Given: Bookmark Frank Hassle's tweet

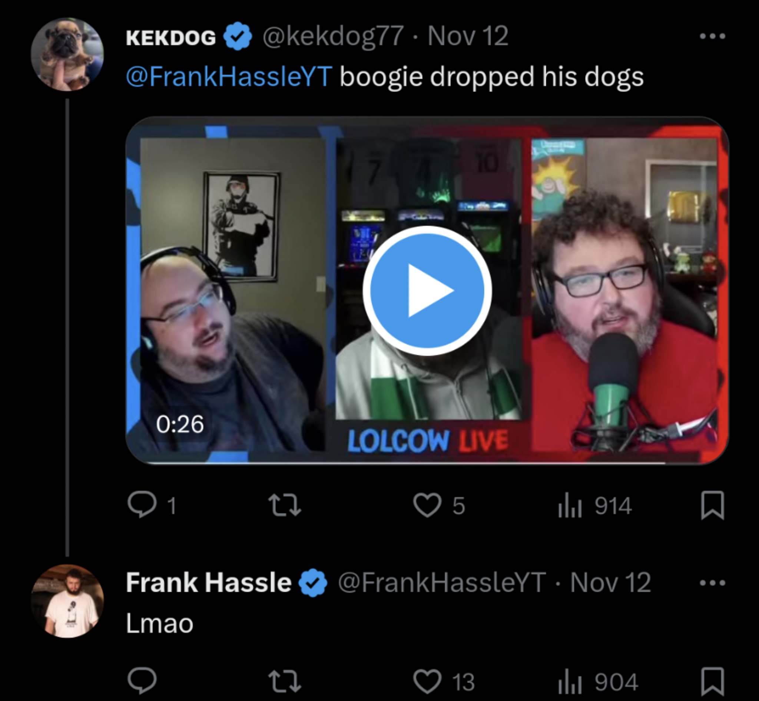Looking at the screenshot, I should 712,681.
